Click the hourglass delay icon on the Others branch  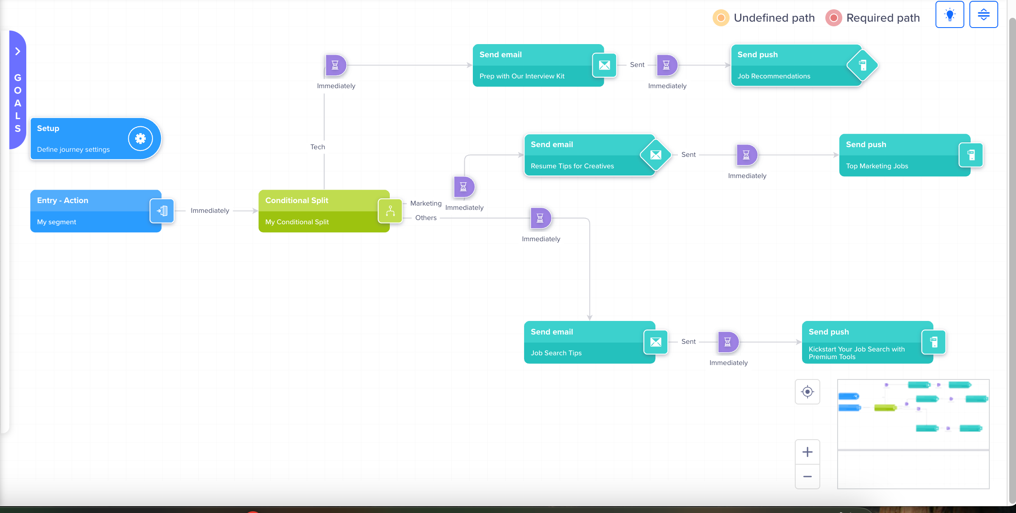[x=541, y=218]
